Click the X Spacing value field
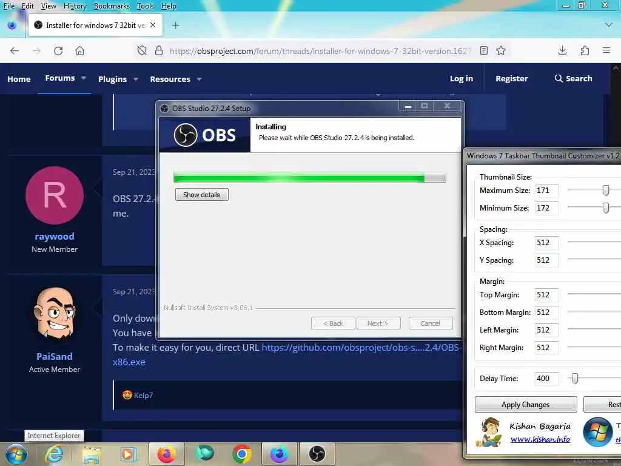Viewport: 621px width, 466px height. [x=546, y=243]
